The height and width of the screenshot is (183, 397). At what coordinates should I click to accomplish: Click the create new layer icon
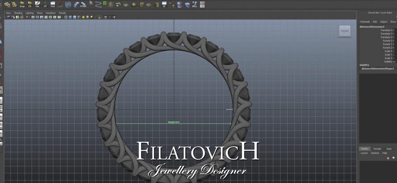tap(388, 158)
